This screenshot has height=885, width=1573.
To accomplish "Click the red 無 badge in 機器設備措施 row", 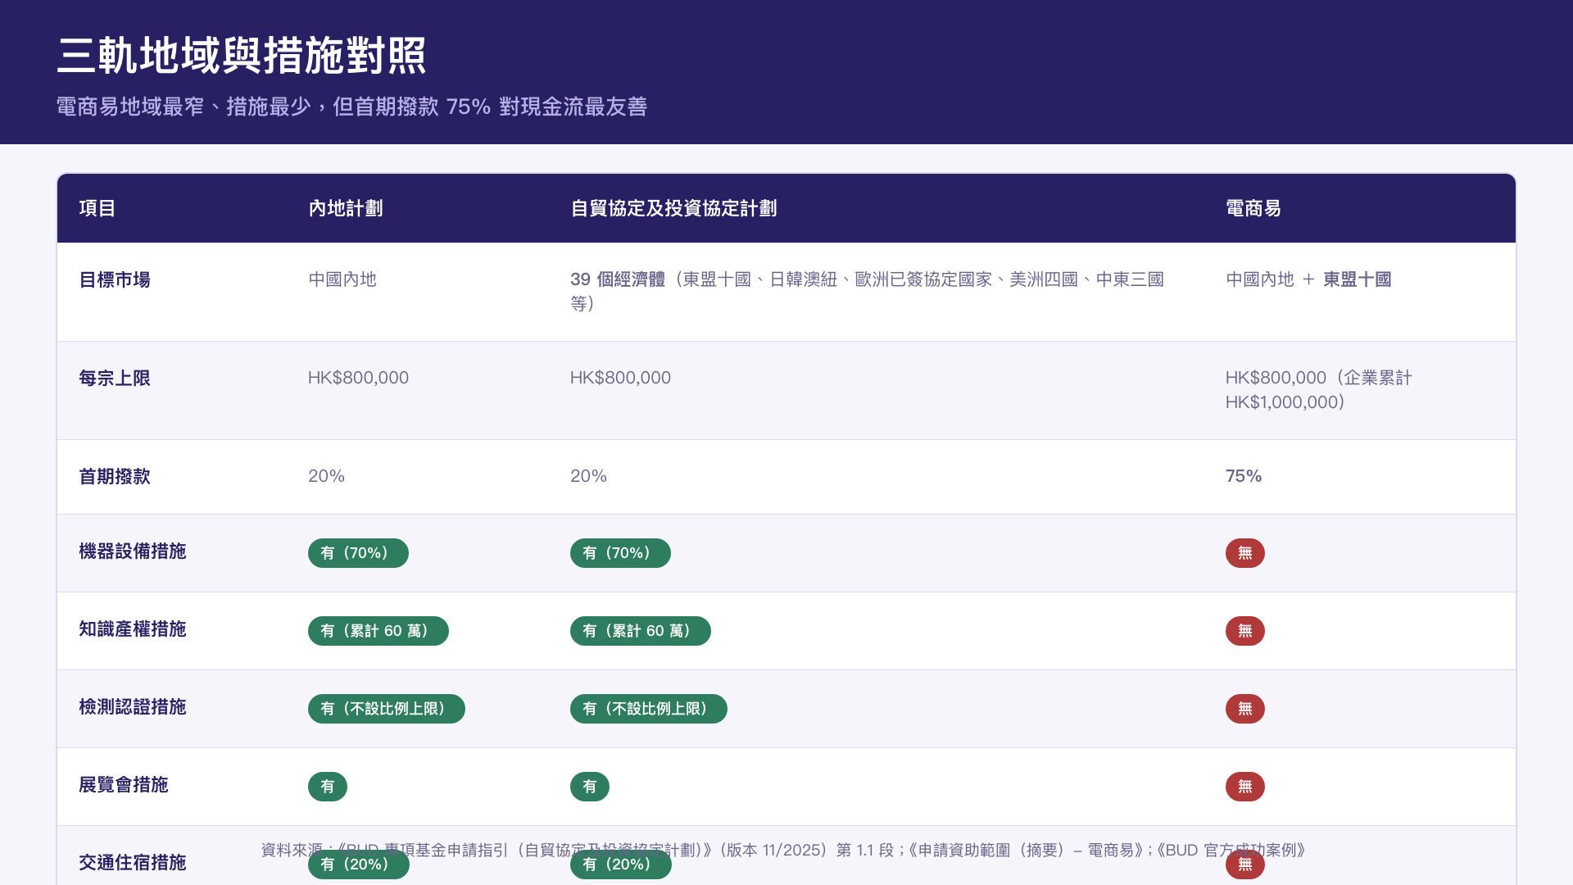I will 1245,553.
